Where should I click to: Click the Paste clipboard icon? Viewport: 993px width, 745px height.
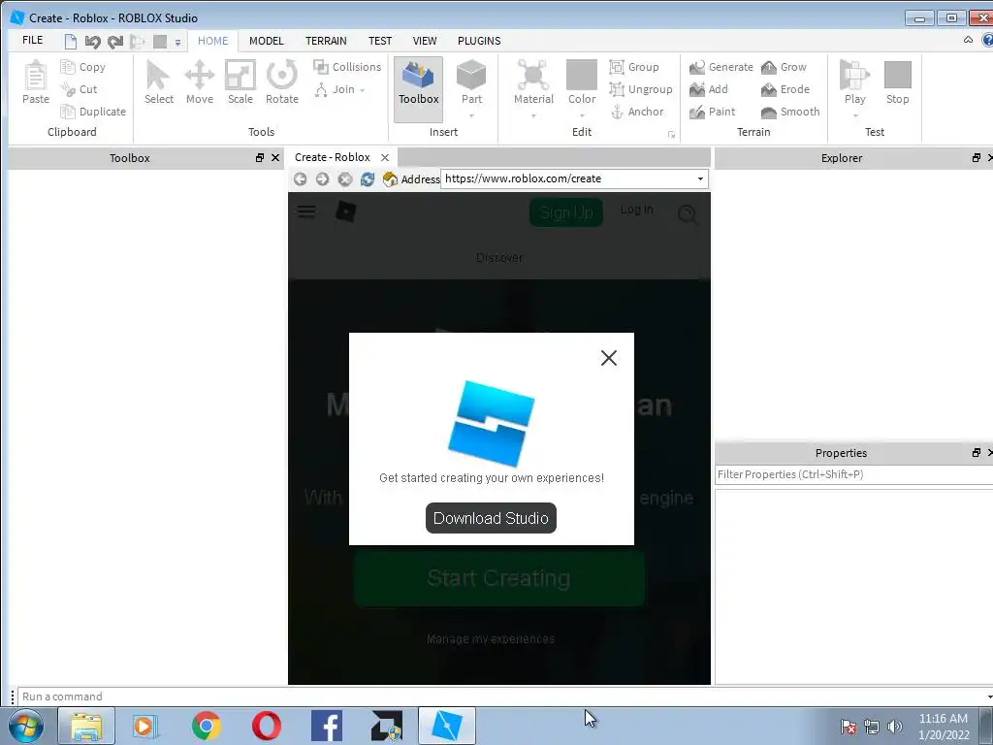(x=36, y=76)
